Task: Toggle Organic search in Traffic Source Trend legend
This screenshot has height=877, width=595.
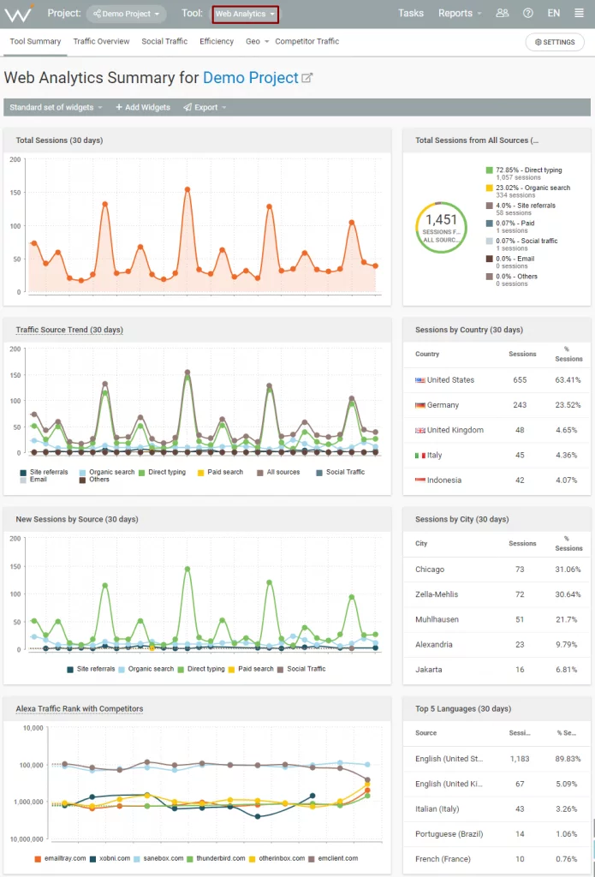Action: 107,472
